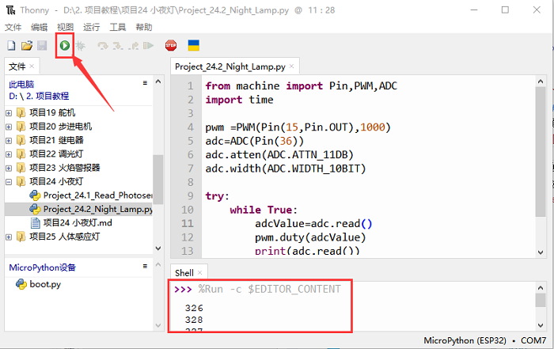This screenshot has width=554, height=349.
Task: Click the Debug bug icon
Action: click(x=80, y=46)
